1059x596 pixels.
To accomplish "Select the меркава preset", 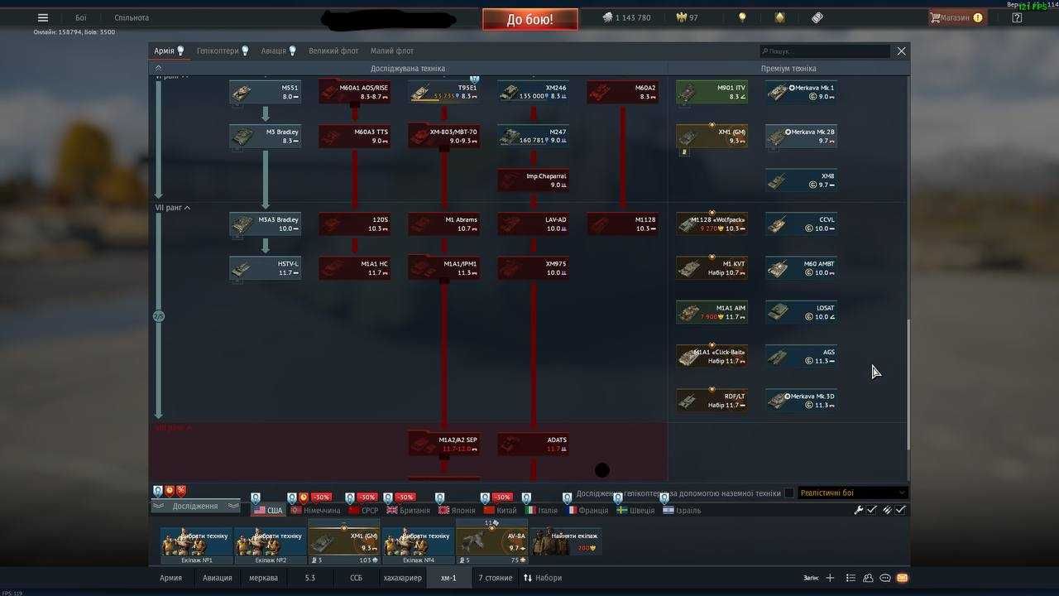I will (264, 578).
